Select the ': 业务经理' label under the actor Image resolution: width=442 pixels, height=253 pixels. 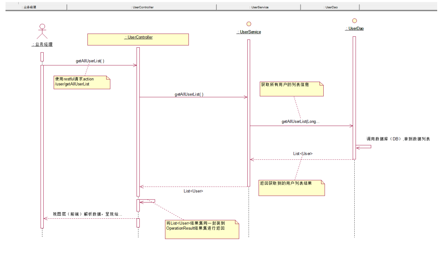tap(42, 44)
